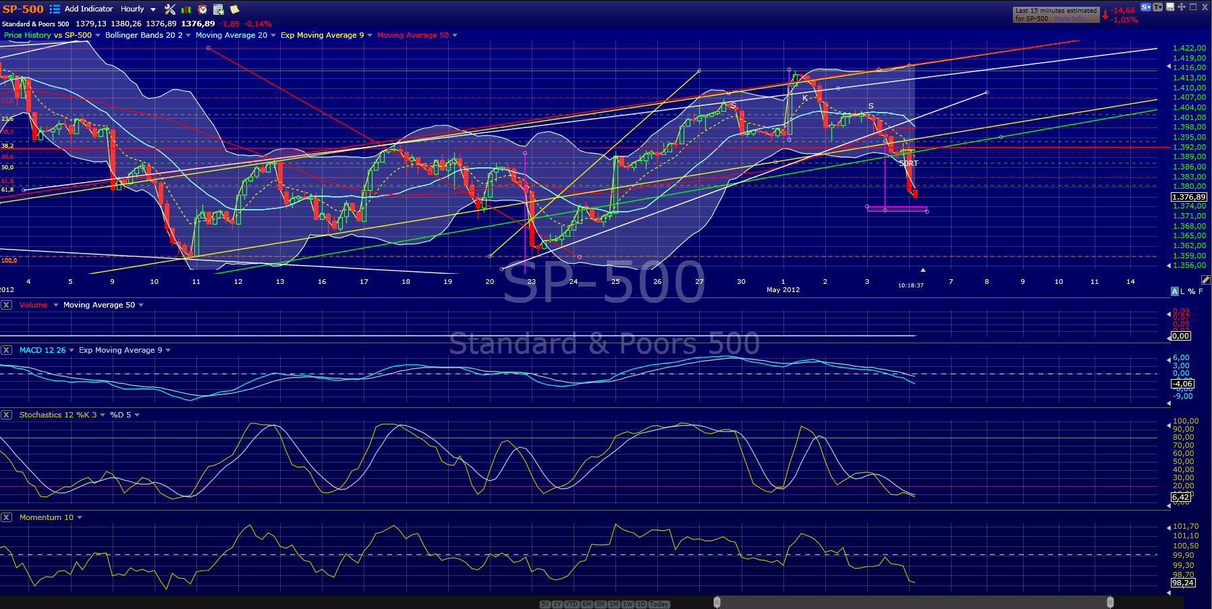Grab the left handle of time range slider
This screenshot has height=609, width=1212.
coord(717,602)
